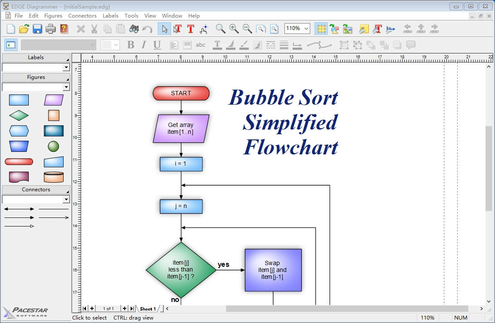495x323 pixels.
Task: Pick the orange cylinder figure
Action: pyautogui.click(x=54, y=177)
